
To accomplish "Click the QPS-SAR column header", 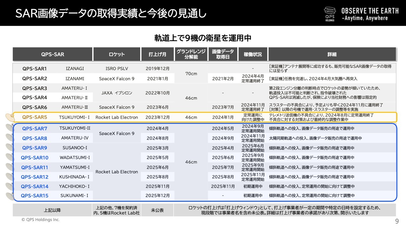I will click(x=52, y=54).
